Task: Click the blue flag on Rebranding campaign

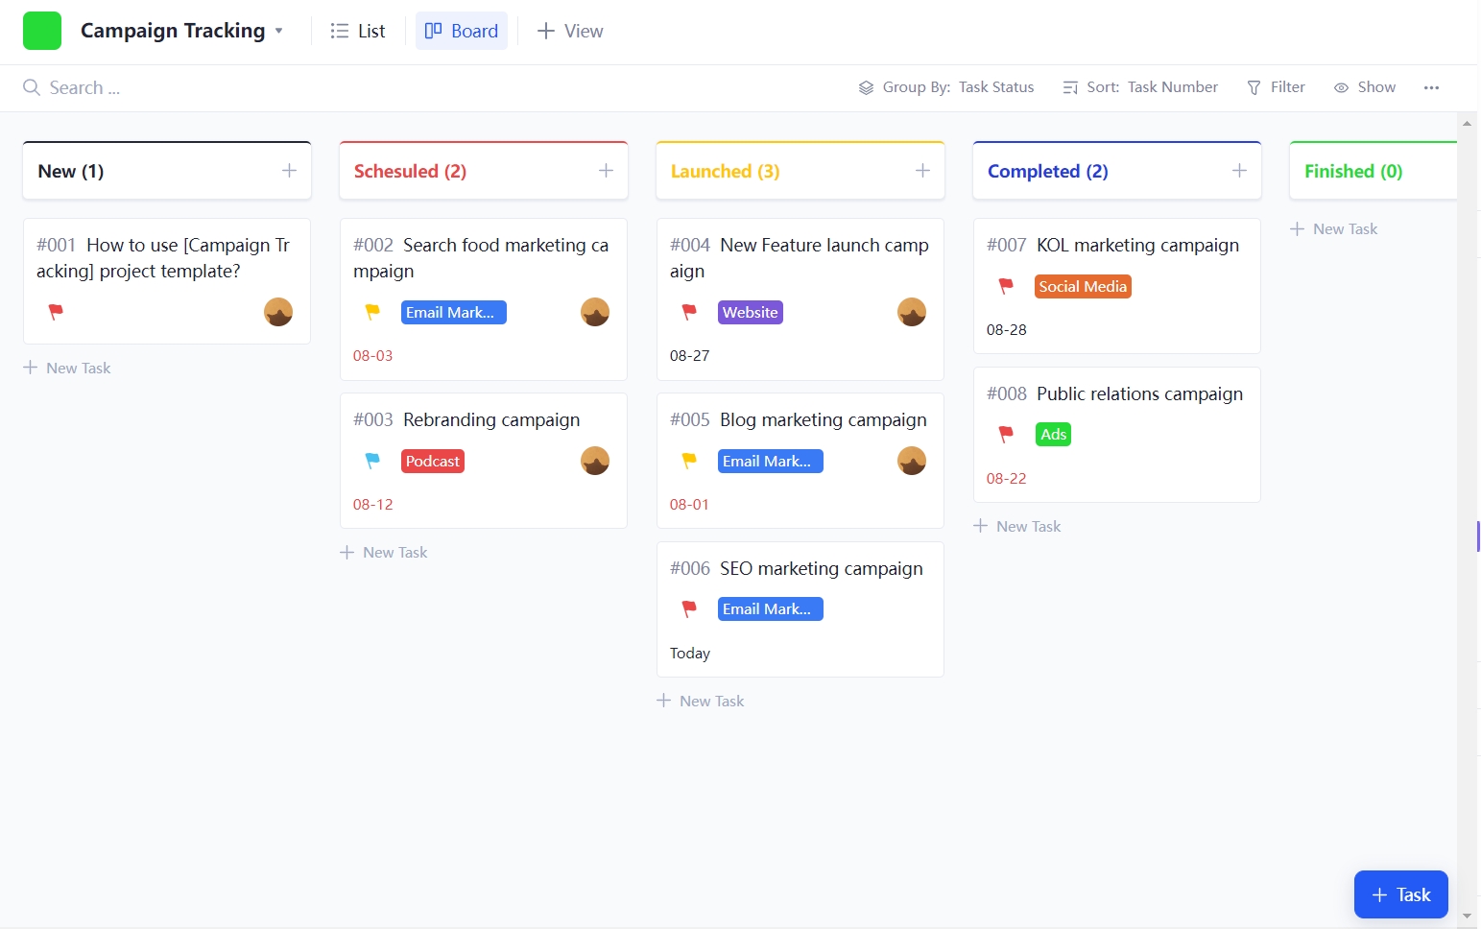Action: click(372, 461)
